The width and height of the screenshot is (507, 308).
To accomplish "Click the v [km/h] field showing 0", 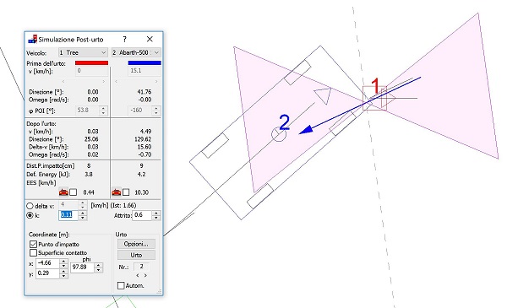I will pyautogui.click(x=91, y=71).
